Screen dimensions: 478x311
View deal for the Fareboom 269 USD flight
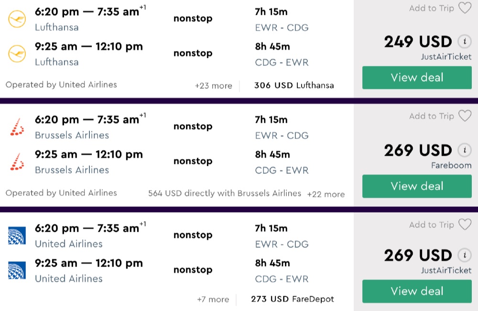(x=417, y=186)
